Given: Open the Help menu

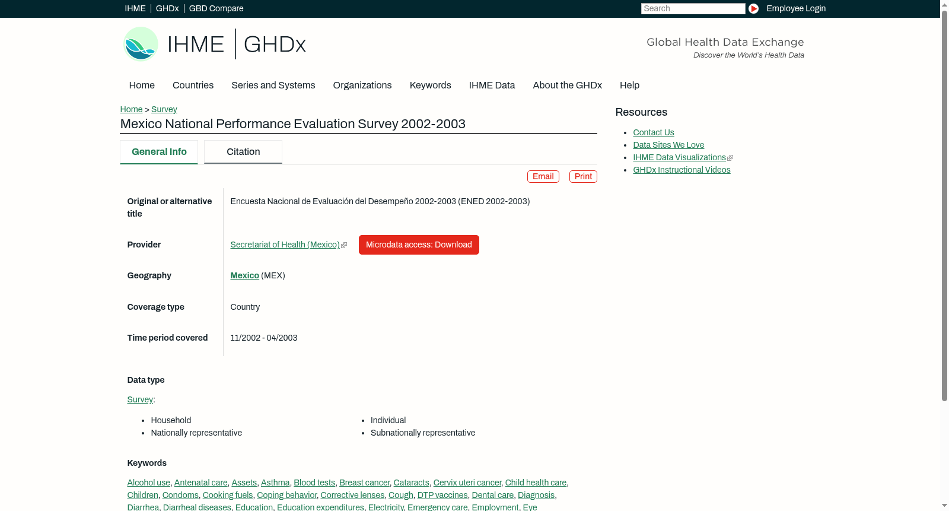Looking at the screenshot, I should point(629,85).
